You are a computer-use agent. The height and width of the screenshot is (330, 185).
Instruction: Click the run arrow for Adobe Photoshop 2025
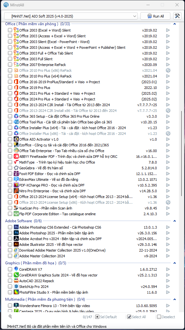pos(168,233)
